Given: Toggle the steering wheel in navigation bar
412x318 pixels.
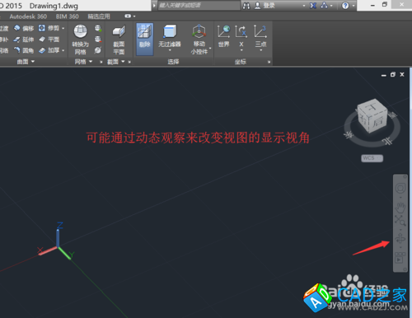Looking at the screenshot, I should (x=400, y=188).
